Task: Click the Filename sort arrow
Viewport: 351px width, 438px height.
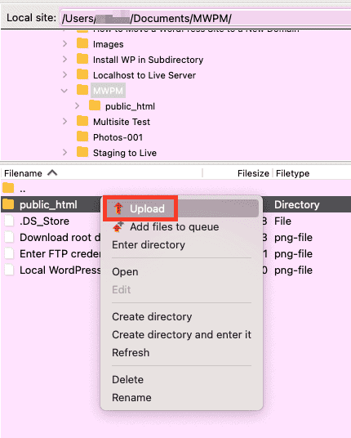Action: 52,173
